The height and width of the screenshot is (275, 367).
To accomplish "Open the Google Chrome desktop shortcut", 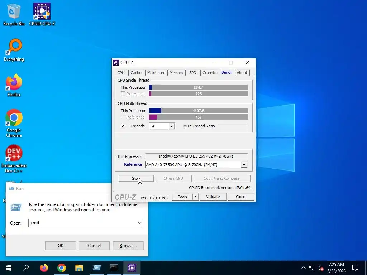I will 14,123.
